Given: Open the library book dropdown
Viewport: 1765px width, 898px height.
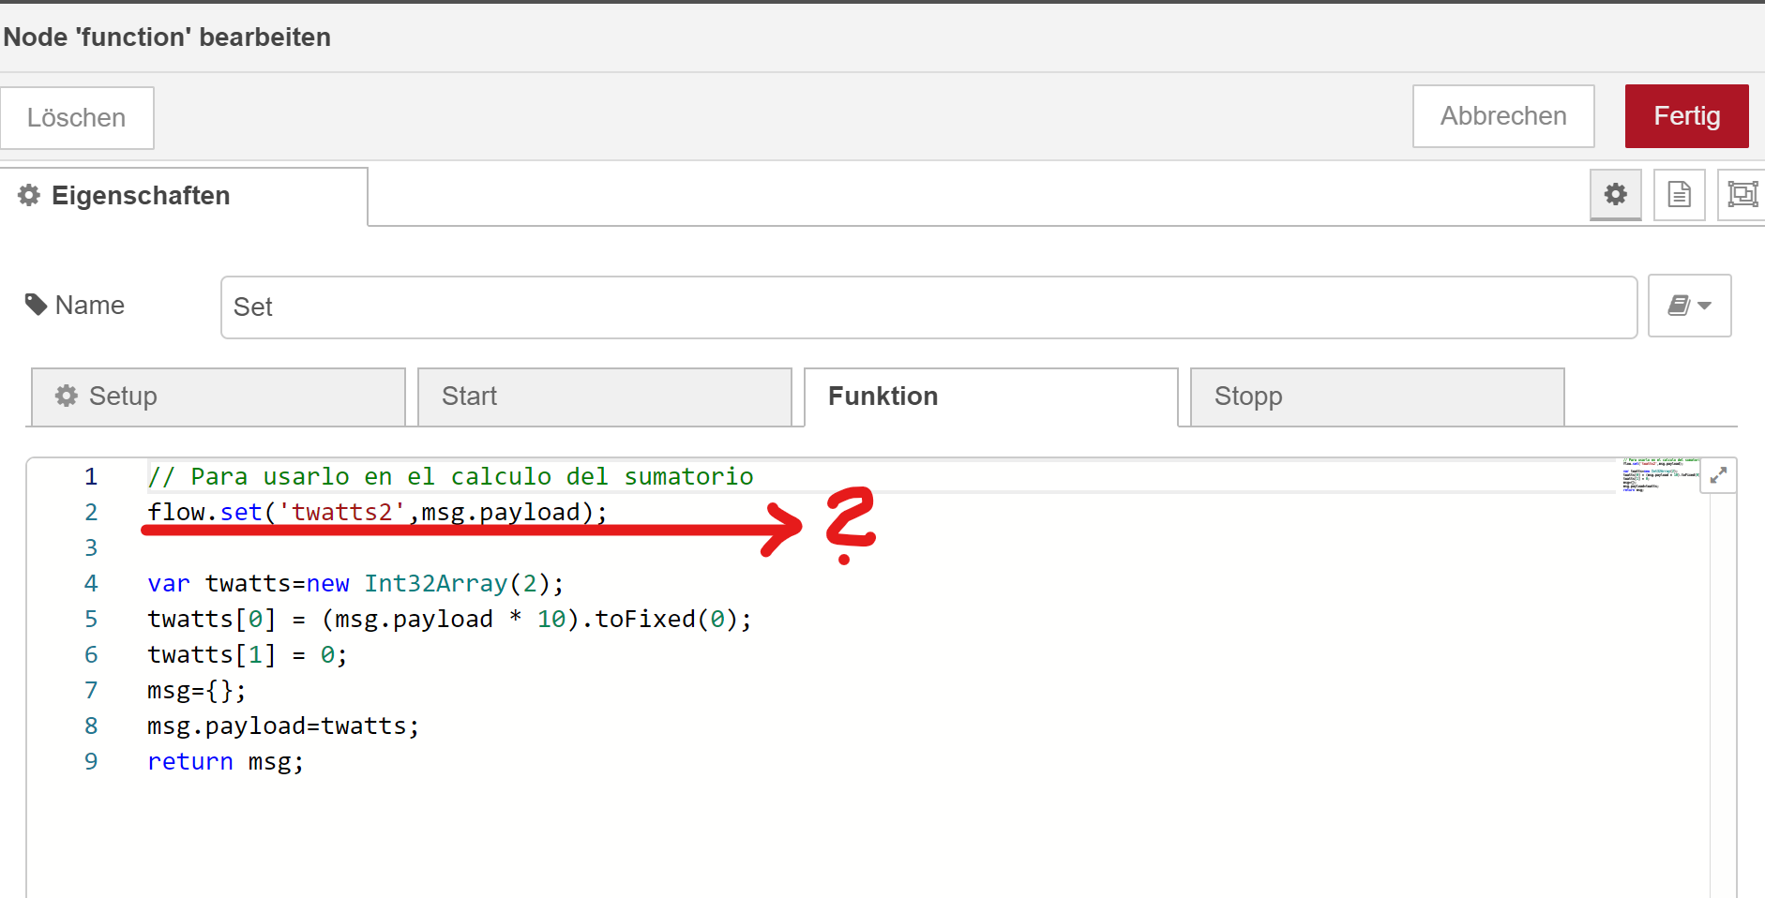Looking at the screenshot, I should coord(1689,306).
